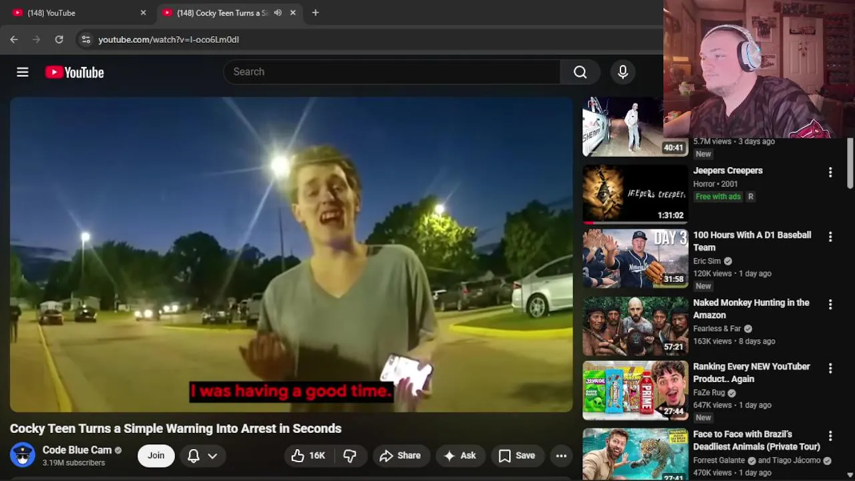Open options for Naked Monkey Hunting video
855x481 pixels.
830,305
